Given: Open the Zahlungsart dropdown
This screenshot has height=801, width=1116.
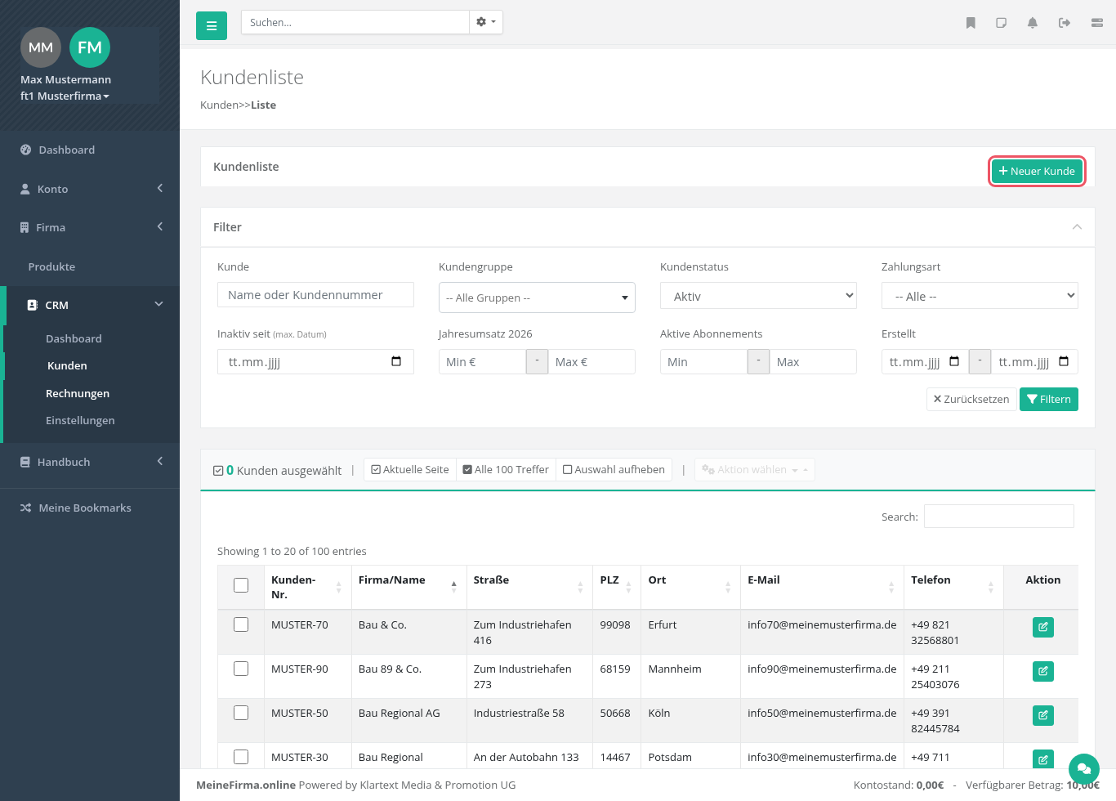Looking at the screenshot, I should tap(980, 296).
